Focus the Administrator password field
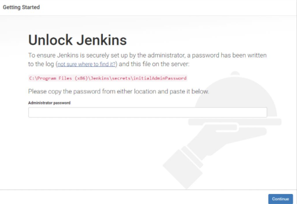The image size is (297, 204). (x=147, y=112)
